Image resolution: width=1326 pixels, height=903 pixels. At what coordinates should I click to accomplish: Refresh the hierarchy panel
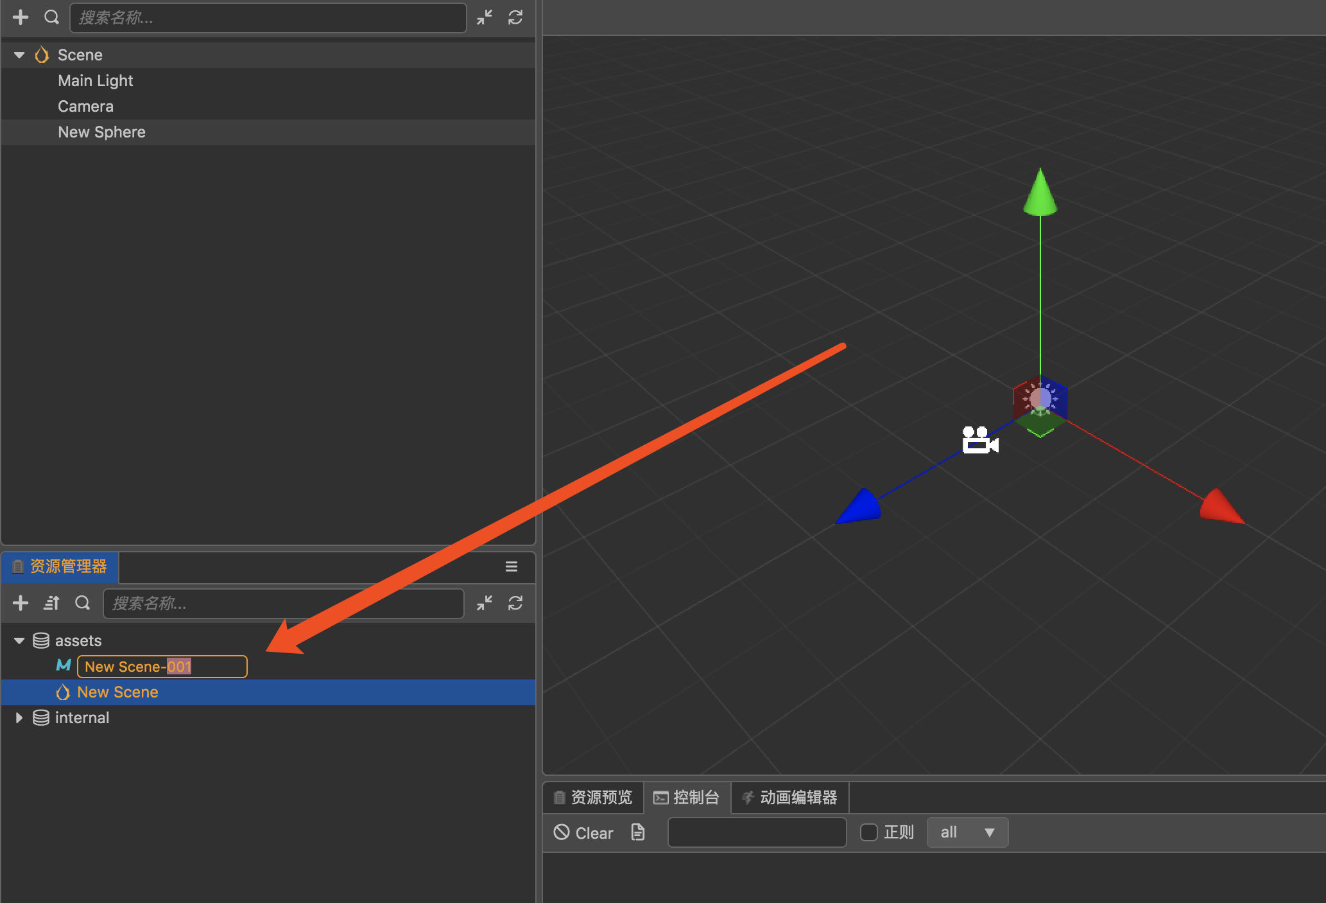coord(515,17)
